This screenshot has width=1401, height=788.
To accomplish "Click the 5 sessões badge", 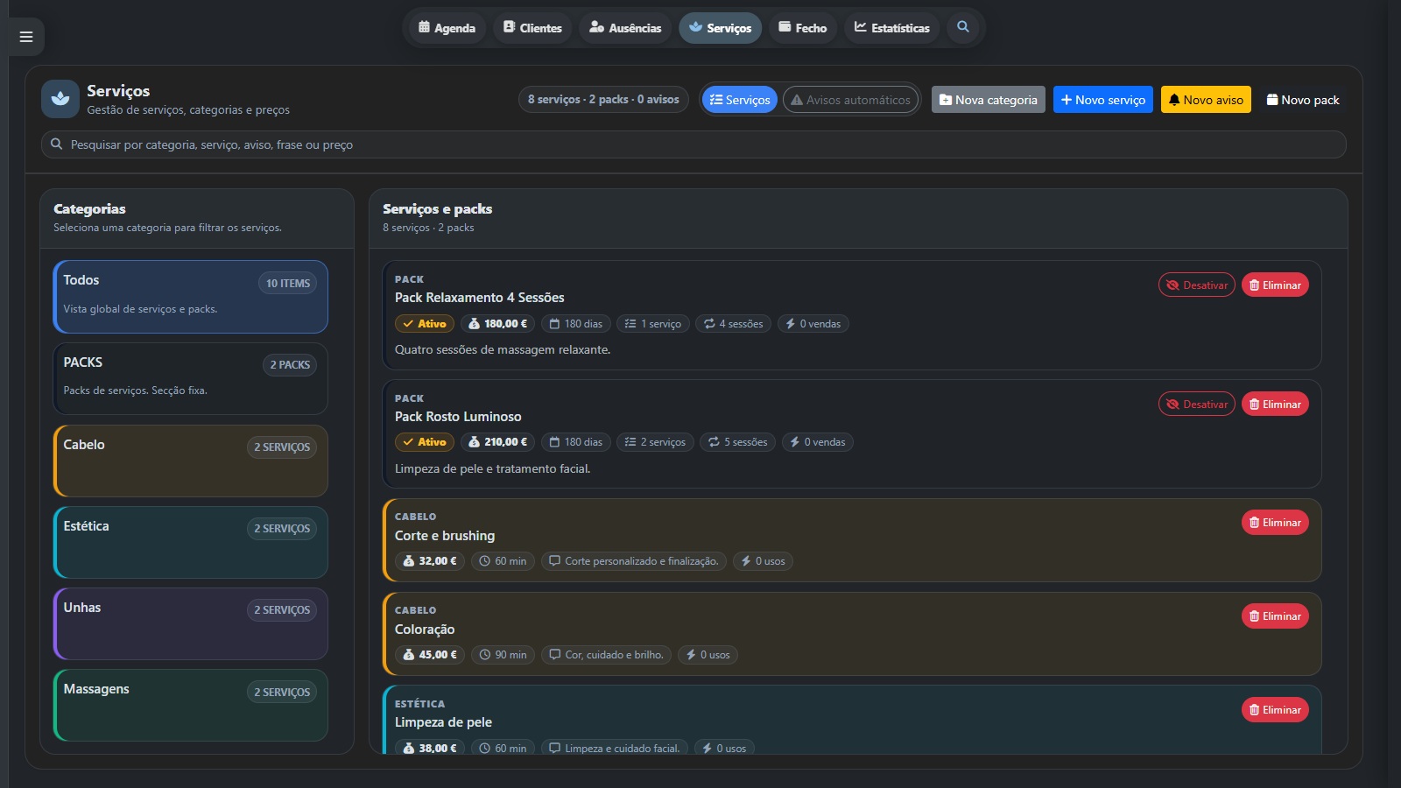I will 737,441.
